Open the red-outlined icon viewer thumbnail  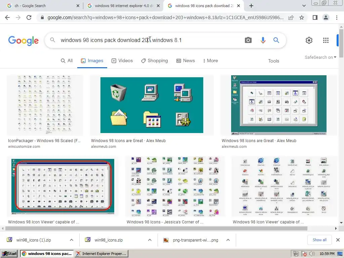point(63,186)
